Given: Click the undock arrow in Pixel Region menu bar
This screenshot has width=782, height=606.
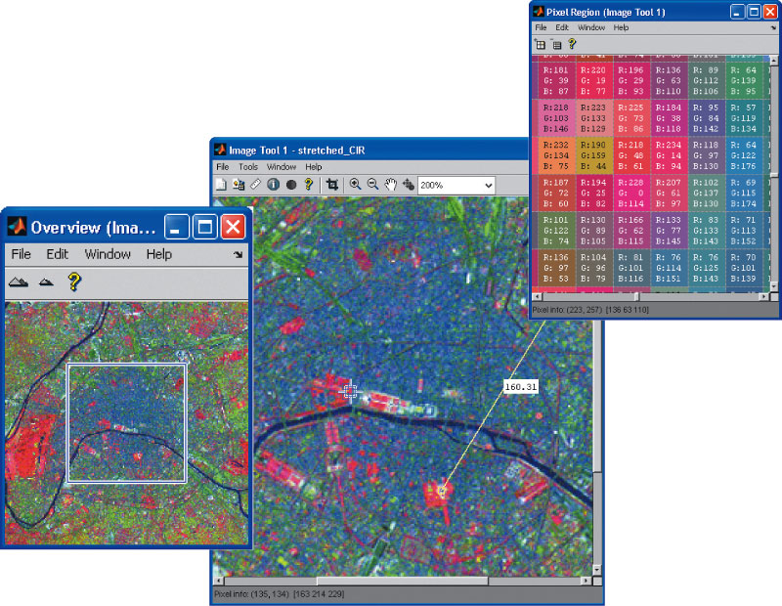Looking at the screenshot, I should (x=773, y=28).
